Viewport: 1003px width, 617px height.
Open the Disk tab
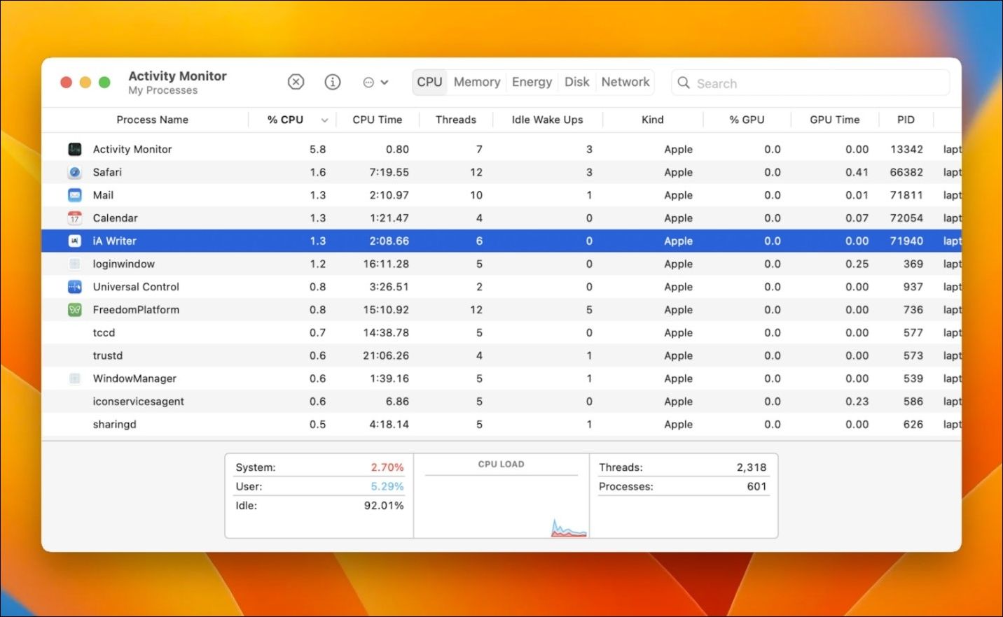[576, 83]
